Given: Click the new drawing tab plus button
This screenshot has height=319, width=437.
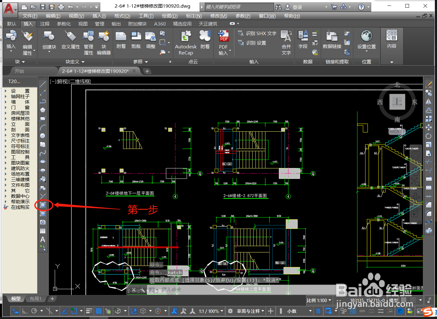Looking at the screenshot, I should pos(147,71).
